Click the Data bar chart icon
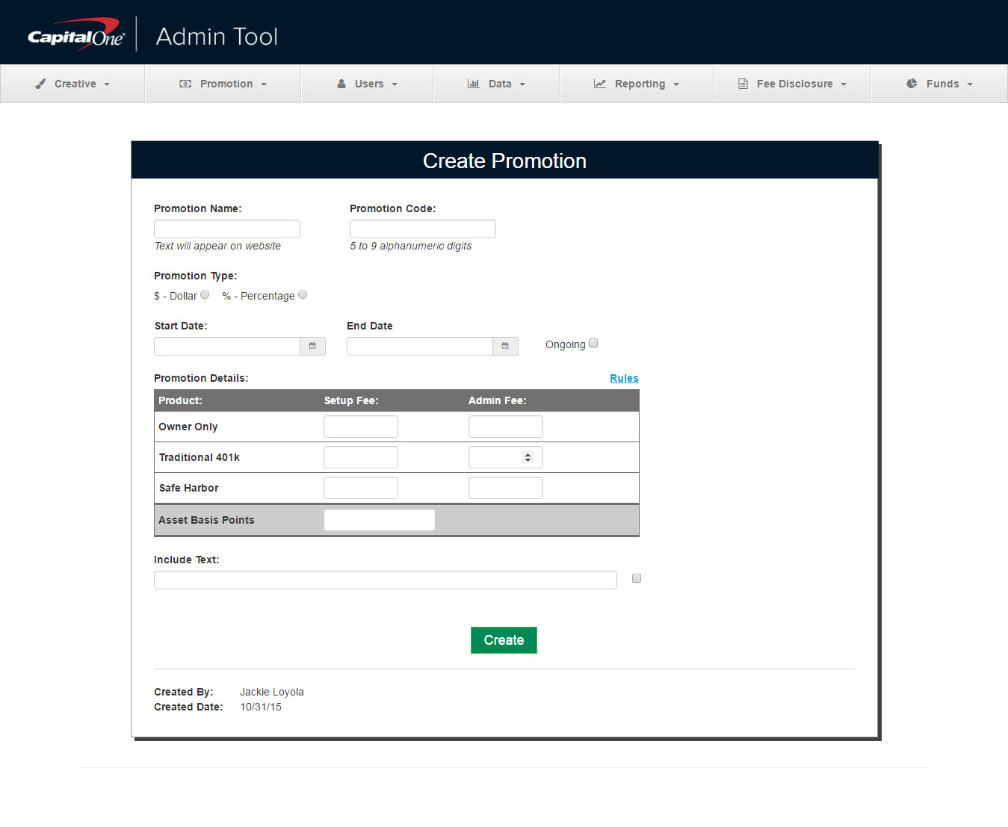 [473, 84]
